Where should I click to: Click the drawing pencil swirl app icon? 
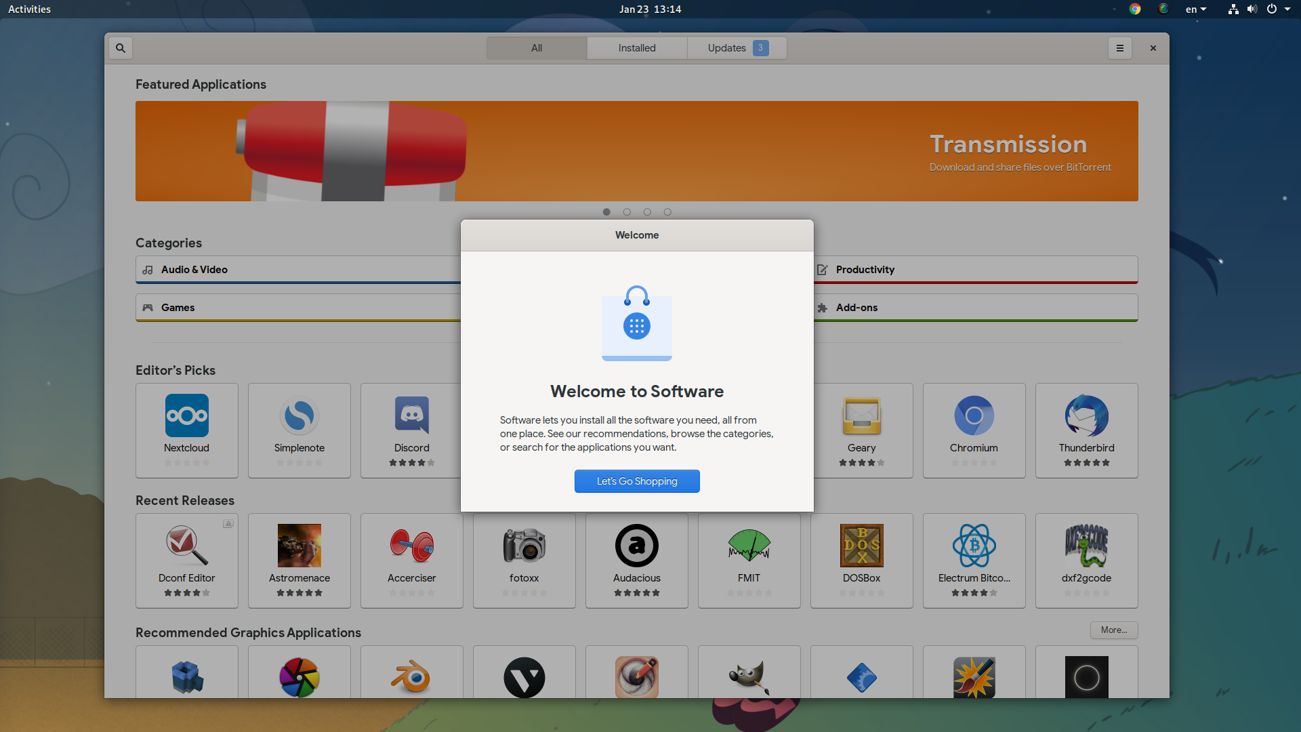(x=637, y=677)
